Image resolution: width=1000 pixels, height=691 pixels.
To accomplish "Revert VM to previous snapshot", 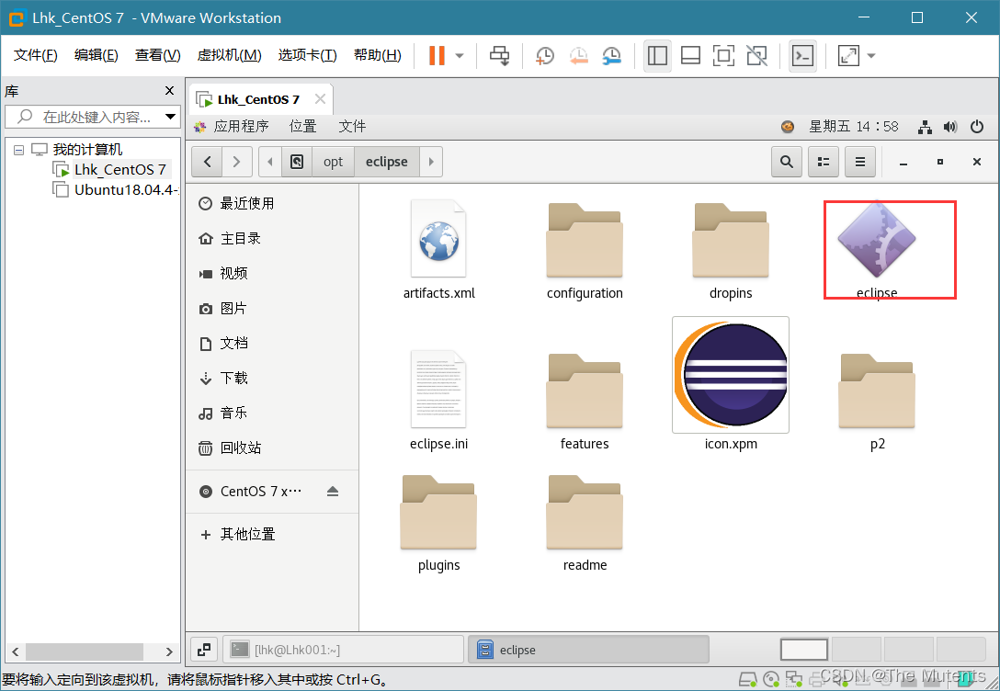I will [578, 55].
